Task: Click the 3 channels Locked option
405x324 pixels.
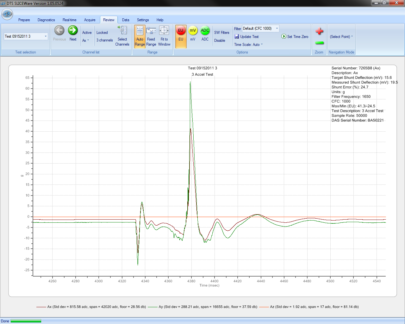Action: point(104,40)
